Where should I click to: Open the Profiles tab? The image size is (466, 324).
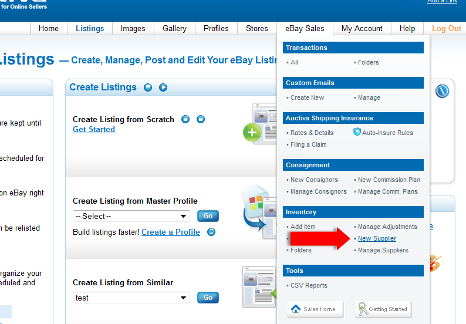click(x=216, y=29)
